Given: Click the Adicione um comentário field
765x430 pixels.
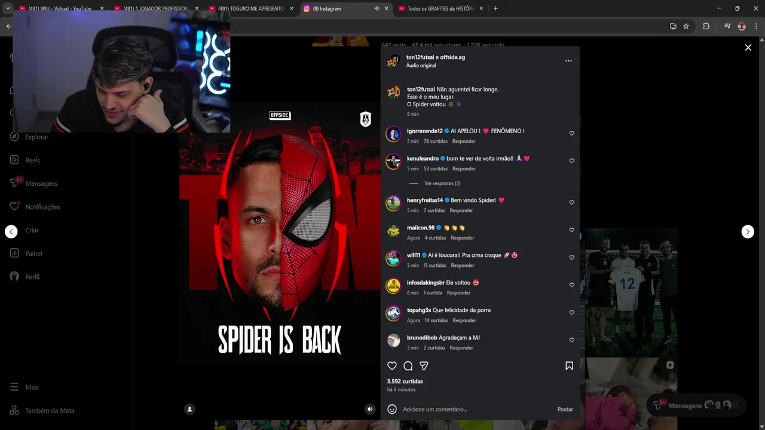Looking at the screenshot, I should (478, 409).
